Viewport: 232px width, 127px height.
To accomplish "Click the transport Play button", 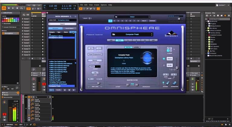I will (x=13, y=8).
